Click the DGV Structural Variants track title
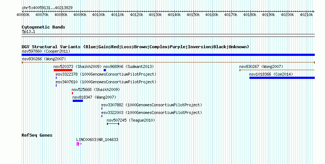 [x=135, y=47]
